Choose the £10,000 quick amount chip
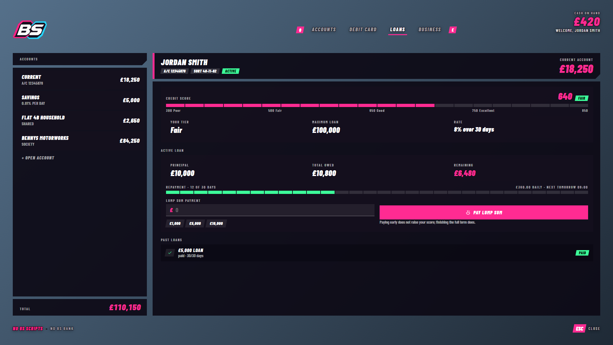This screenshot has width=613, height=345. (216, 224)
